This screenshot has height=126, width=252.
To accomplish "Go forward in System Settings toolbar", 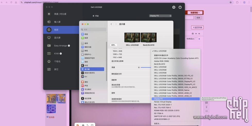I will coord(116,24).
